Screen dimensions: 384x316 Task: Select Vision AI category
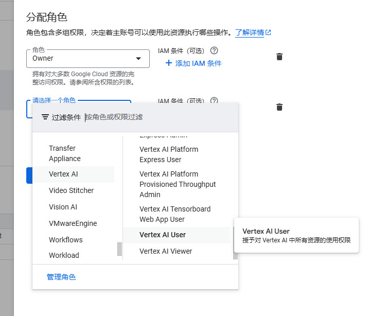coord(63,207)
